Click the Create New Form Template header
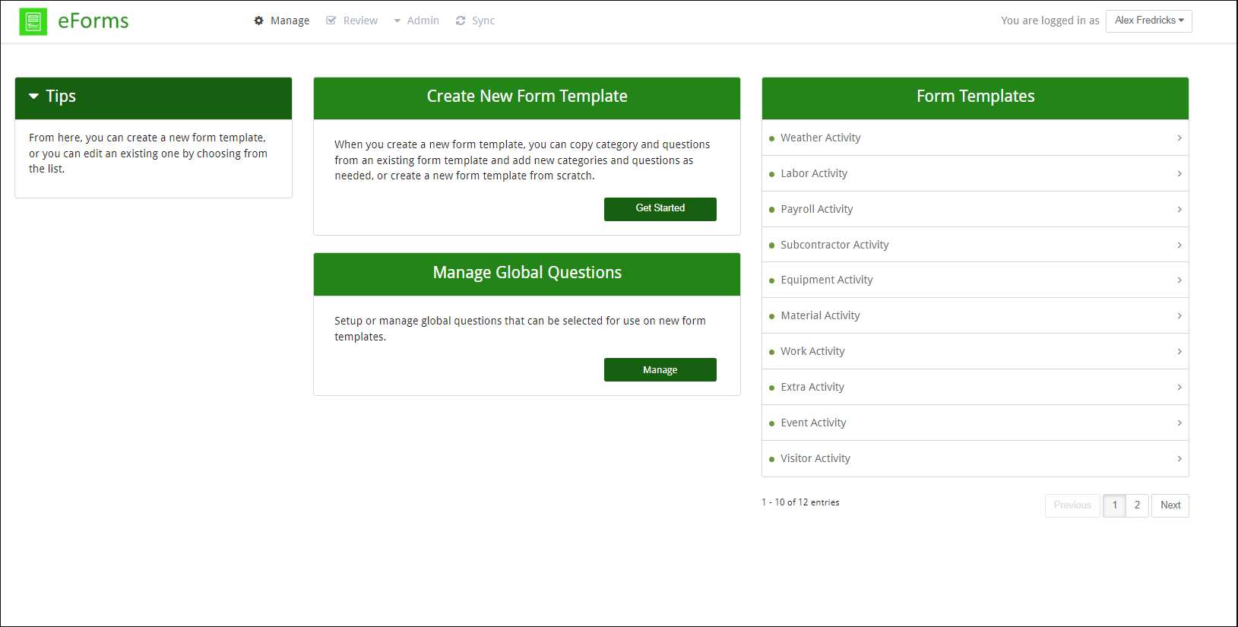 pos(527,98)
